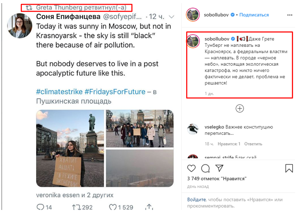Load more comments with the plus circle
299x217 pixels.
[x=240, y=108]
